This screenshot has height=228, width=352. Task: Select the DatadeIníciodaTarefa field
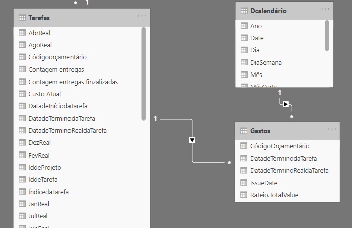(x=58, y=106)
